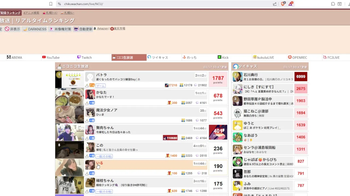Click the 6999 score for 石川典行

tap(301, 77)
